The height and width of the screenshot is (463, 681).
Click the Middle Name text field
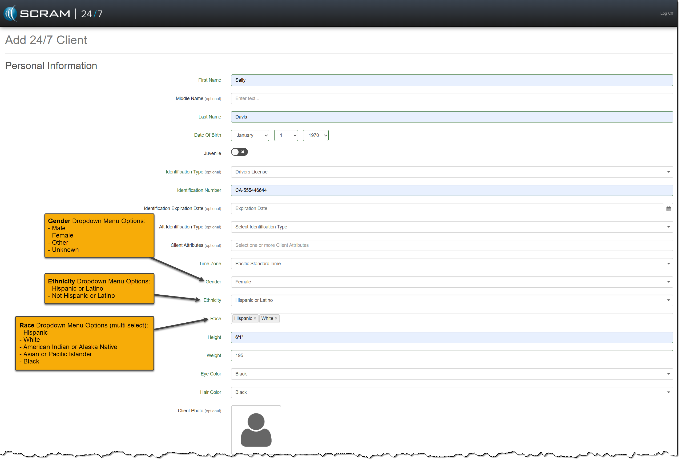point(452,98)
